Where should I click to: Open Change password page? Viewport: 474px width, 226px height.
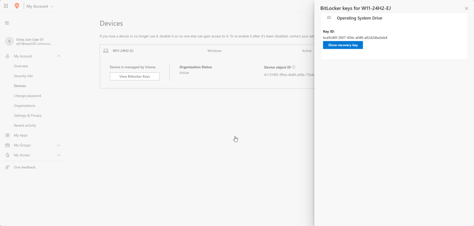coord(27,96)
